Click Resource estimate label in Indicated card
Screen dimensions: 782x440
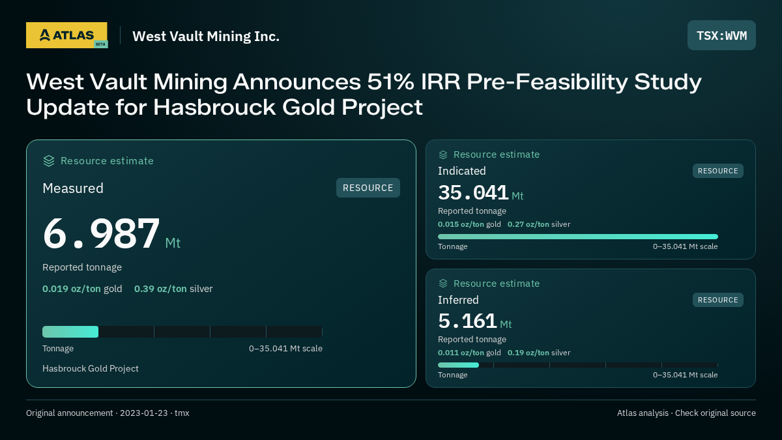click(497, 154)
